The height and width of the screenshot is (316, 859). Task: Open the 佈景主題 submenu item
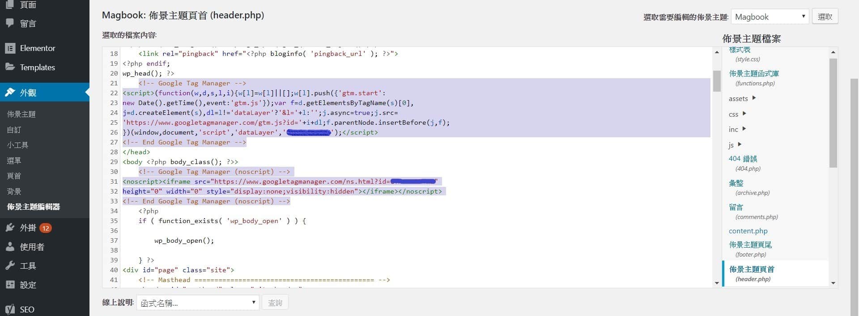(x=21, y=114)
